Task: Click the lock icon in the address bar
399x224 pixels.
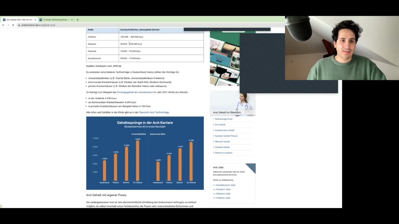Action: tap(19, 25)
